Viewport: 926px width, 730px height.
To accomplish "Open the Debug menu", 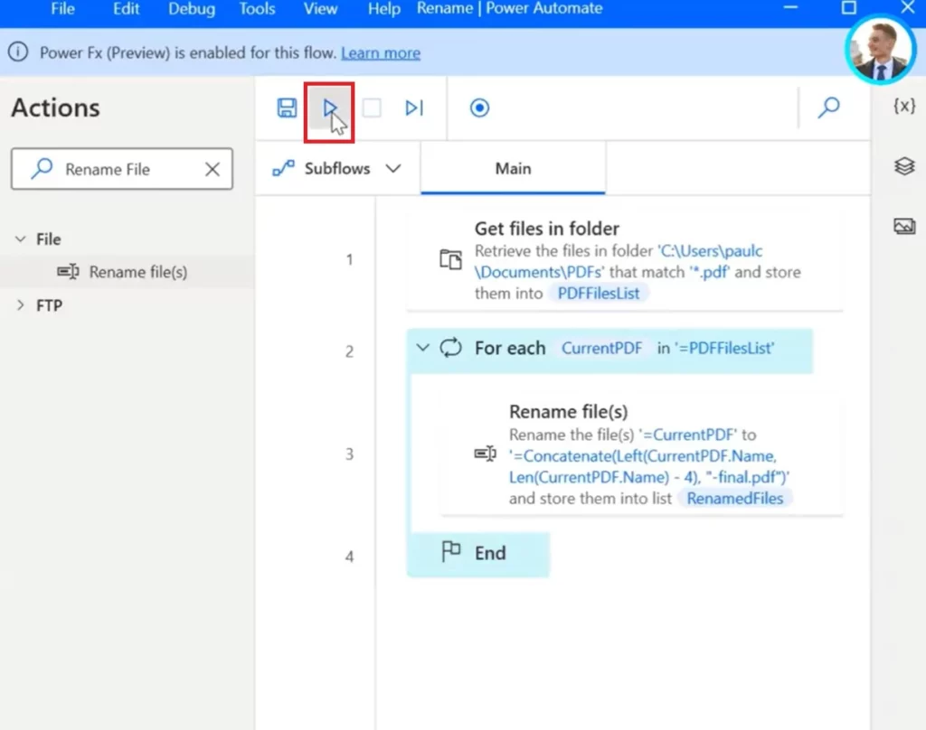I will click(x=192, y=9).
